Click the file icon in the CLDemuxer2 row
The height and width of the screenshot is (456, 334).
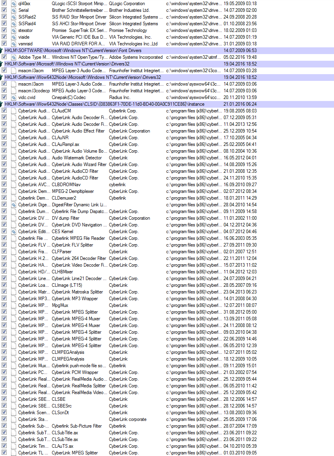tap(13, 198)
